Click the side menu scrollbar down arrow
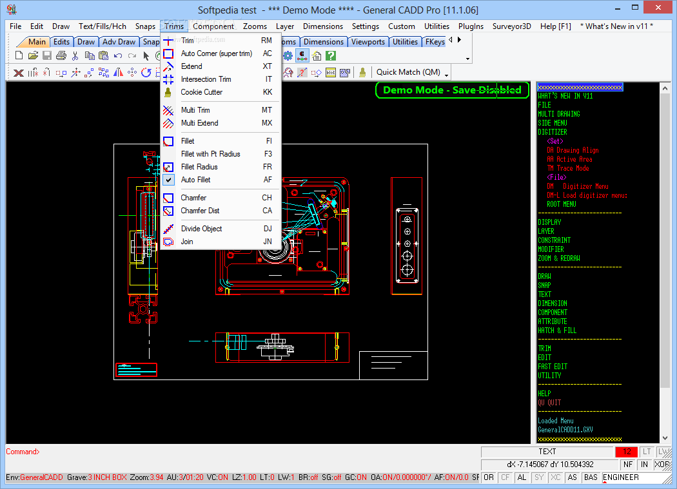 [x=665, y=438]
